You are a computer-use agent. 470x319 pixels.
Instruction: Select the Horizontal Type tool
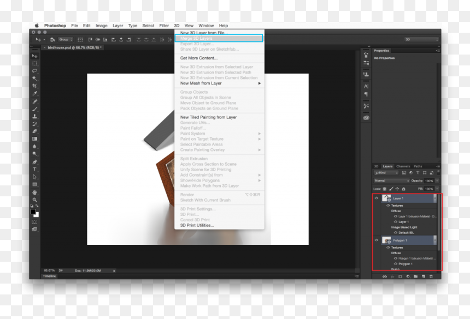pyautogui.click(x=35, y=170)
